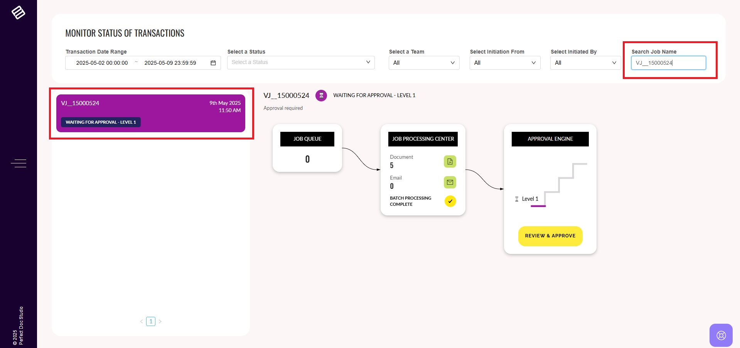740x348 pixels.
Task: Click the start date 2025-05-02 field
Action: (102, 63)
